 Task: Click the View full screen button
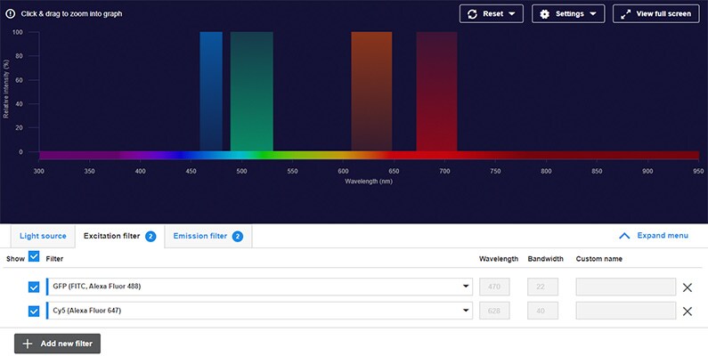(656, 14)
